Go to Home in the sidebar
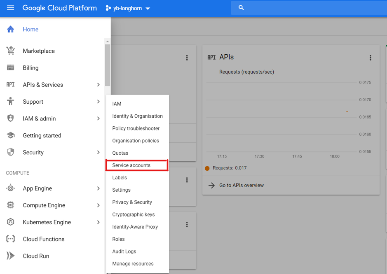The width and height of the screenshot is (387, 274). click(x=30, y=30)
